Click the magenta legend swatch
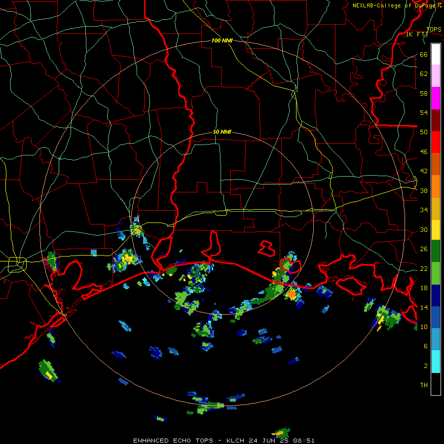Screen dimensions: 444x444 [436, 98]
